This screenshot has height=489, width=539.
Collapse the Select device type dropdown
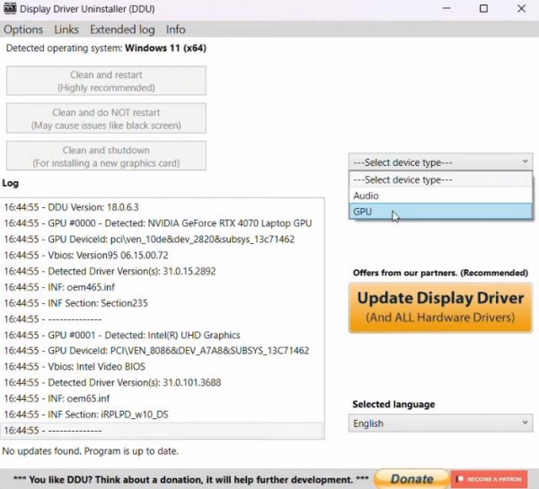pos(440,162)
